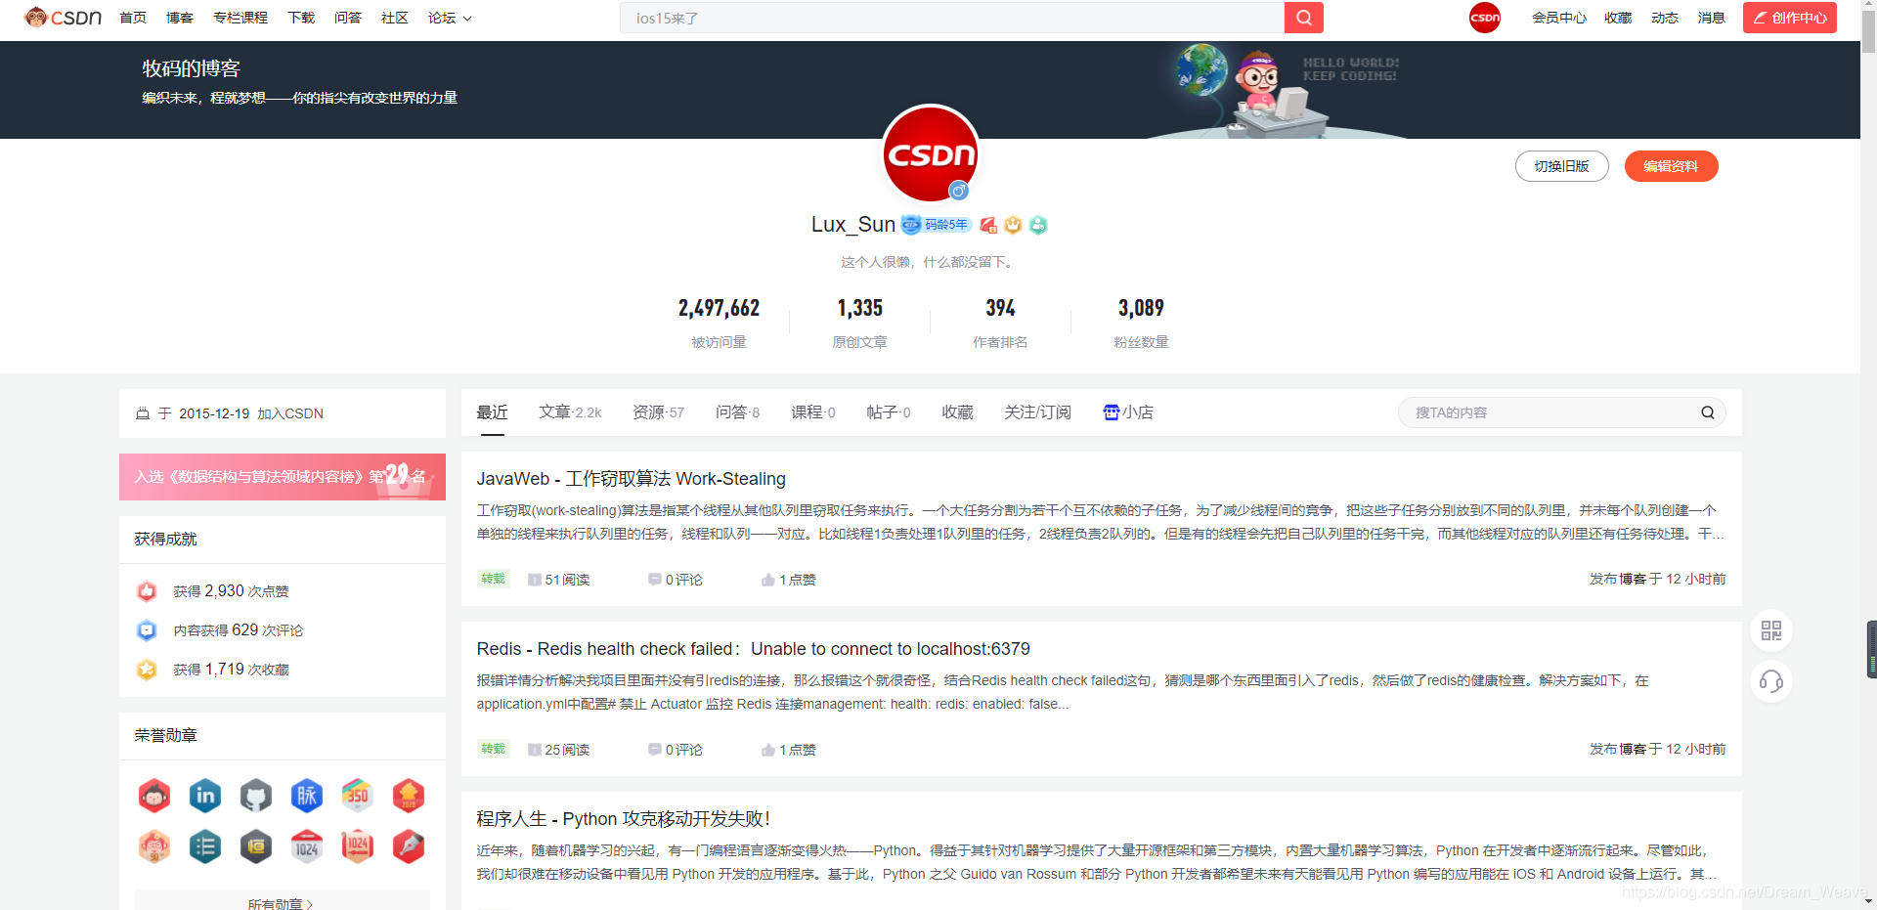
Task: Focus the top search field showing ios15来了
Action: pos(952,18)
